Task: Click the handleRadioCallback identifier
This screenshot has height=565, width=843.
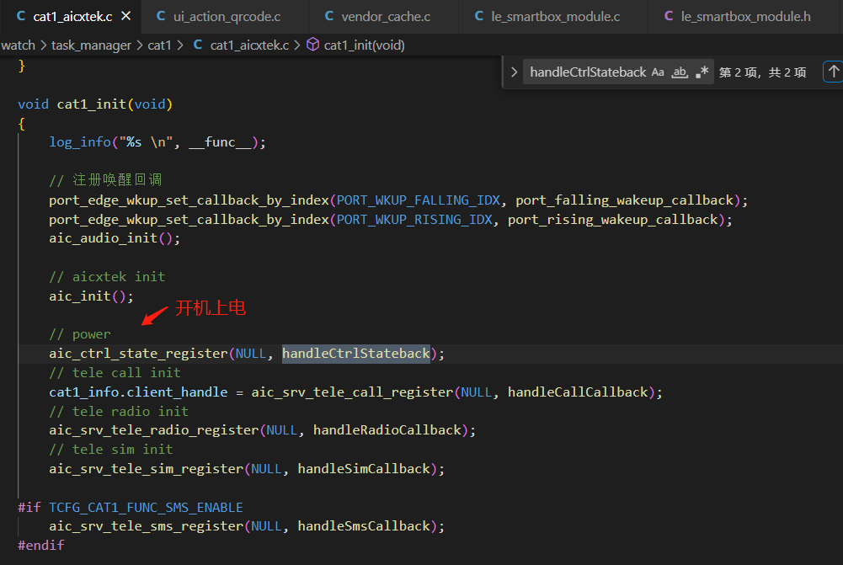Action: [387, 430]
